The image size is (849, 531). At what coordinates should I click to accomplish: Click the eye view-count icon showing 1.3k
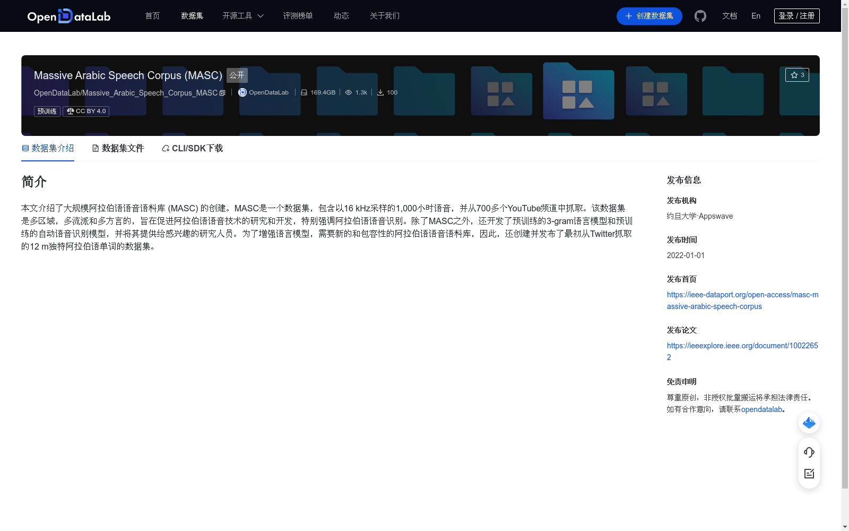[349, 92]
